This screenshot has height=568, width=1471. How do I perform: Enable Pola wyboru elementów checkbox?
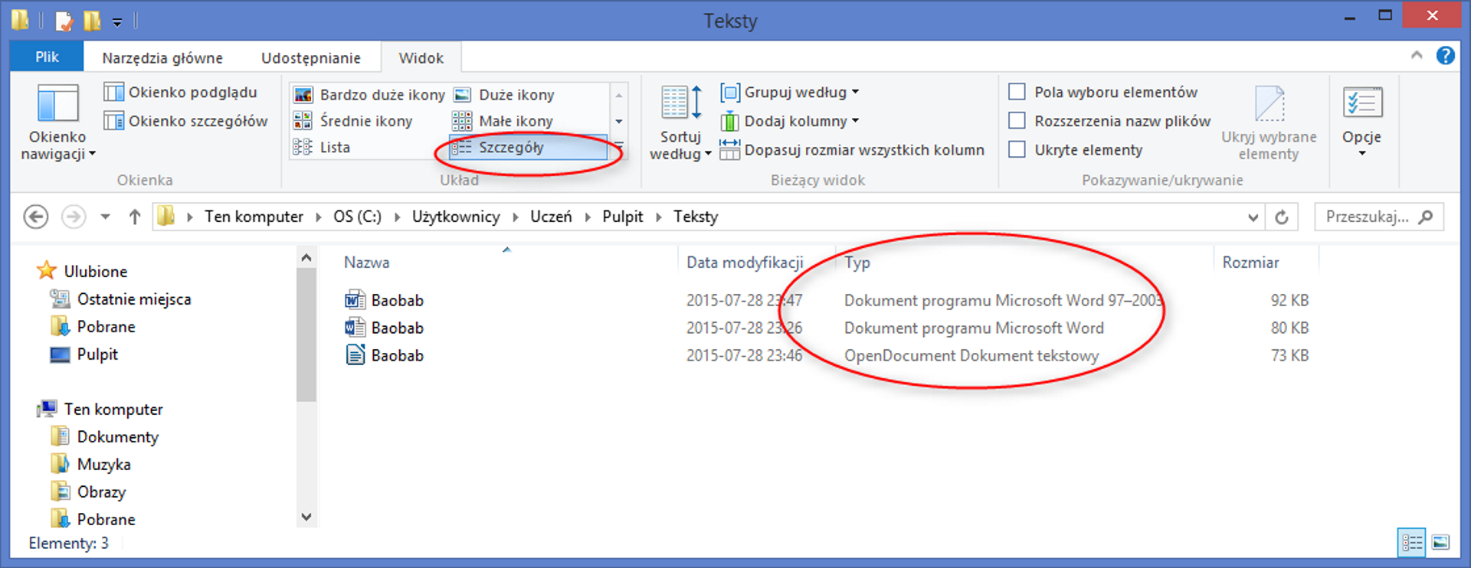(x=1017, y=92)
